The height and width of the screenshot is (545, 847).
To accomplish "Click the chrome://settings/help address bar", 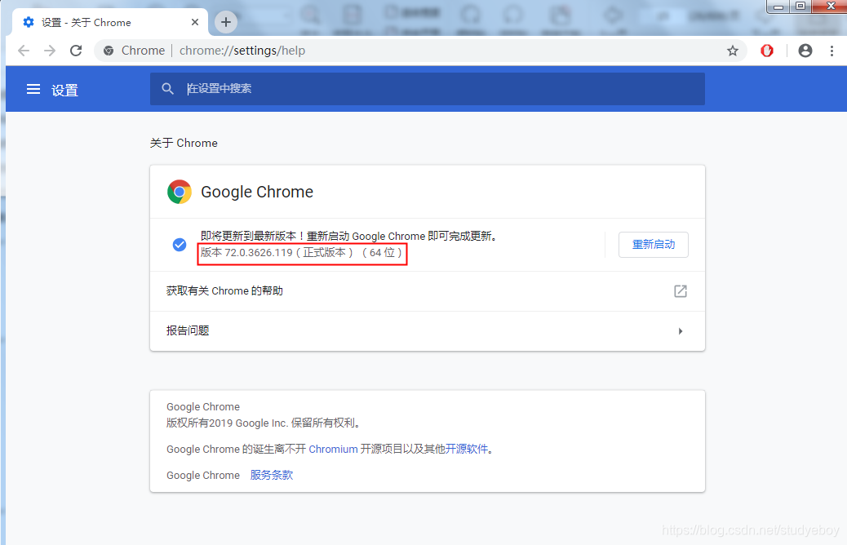I will click(x=420, y=51).
